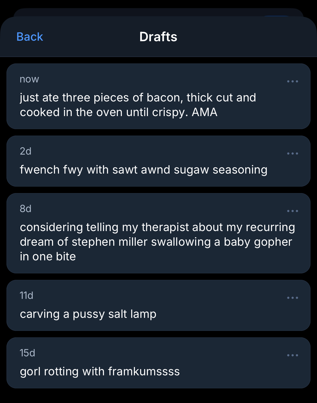
Task: Tap the Drafts header title
Action: (158, 37)
